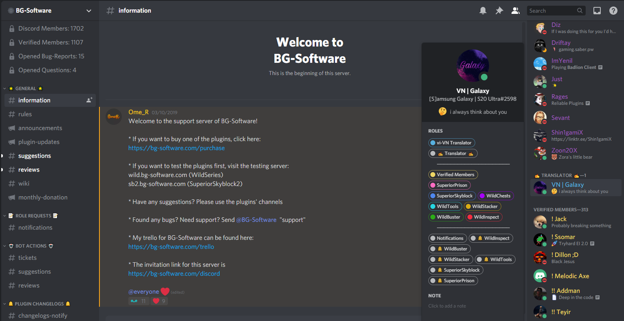Image resolution: width=624 pixels, height=321 pixels.
Task: Select VN | Galaxy in the member list
Action: click(x=576, y=188)
